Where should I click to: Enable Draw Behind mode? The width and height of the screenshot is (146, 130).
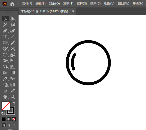[9, 125]
